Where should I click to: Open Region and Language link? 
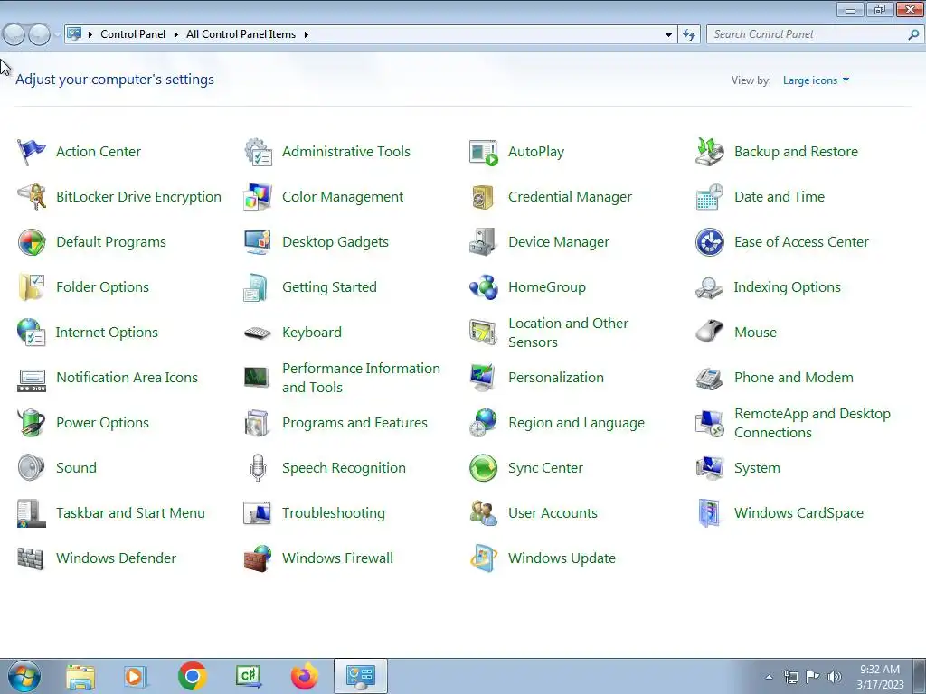(576, 423)
